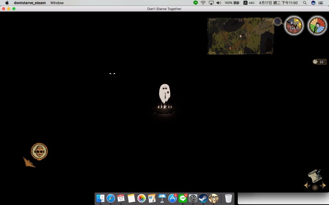Open Pages from the Dock
This screenshot has height=205, width=329.
click(x=152, y=198)
